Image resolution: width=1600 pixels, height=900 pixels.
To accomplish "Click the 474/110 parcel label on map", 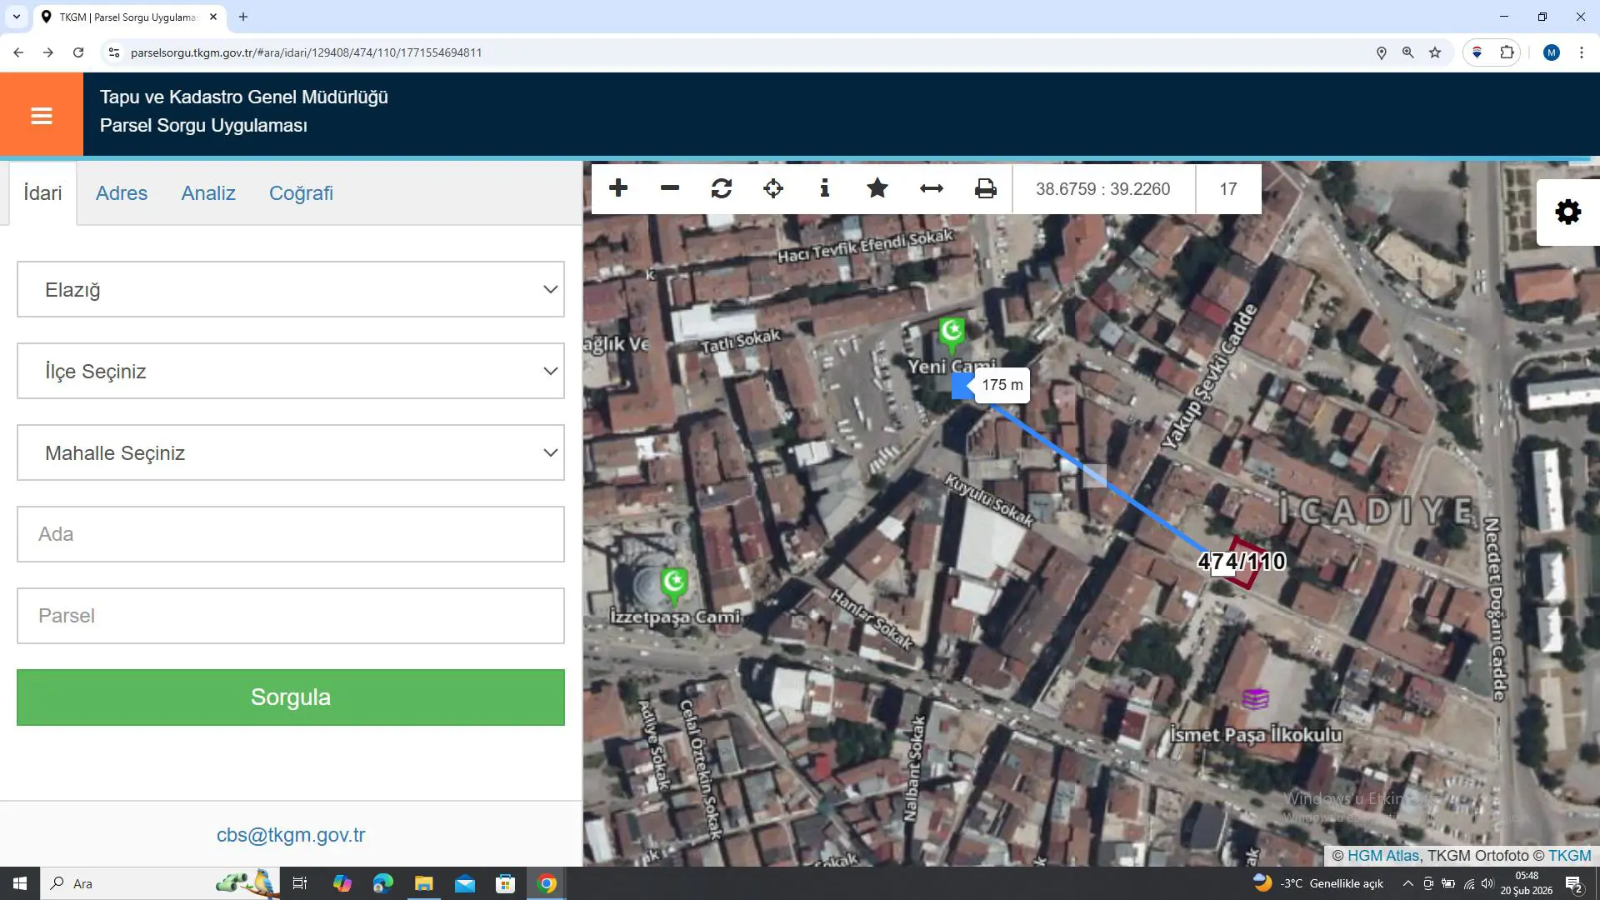I will click(x=1242, y=561).
